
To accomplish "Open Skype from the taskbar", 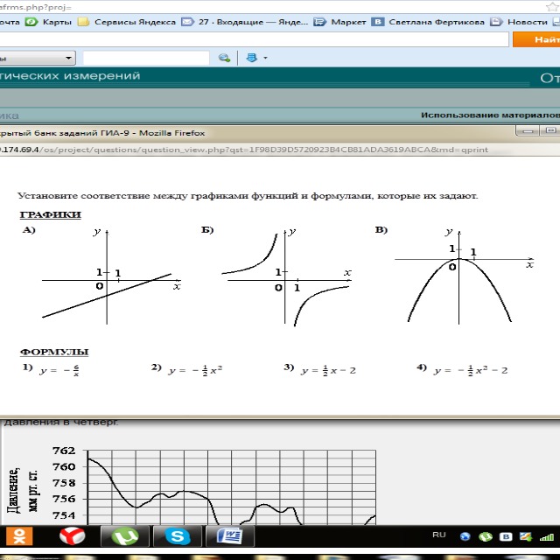I will coord(177,536).
